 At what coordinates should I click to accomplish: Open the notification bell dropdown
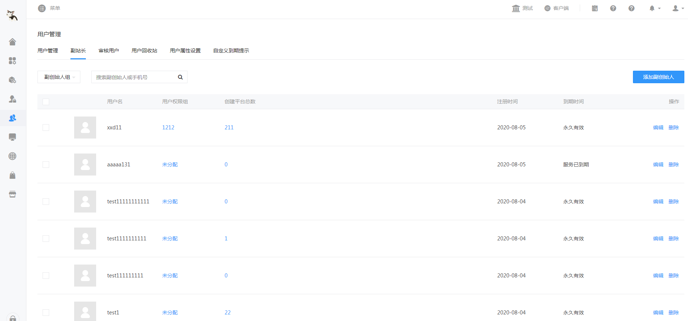655,8
